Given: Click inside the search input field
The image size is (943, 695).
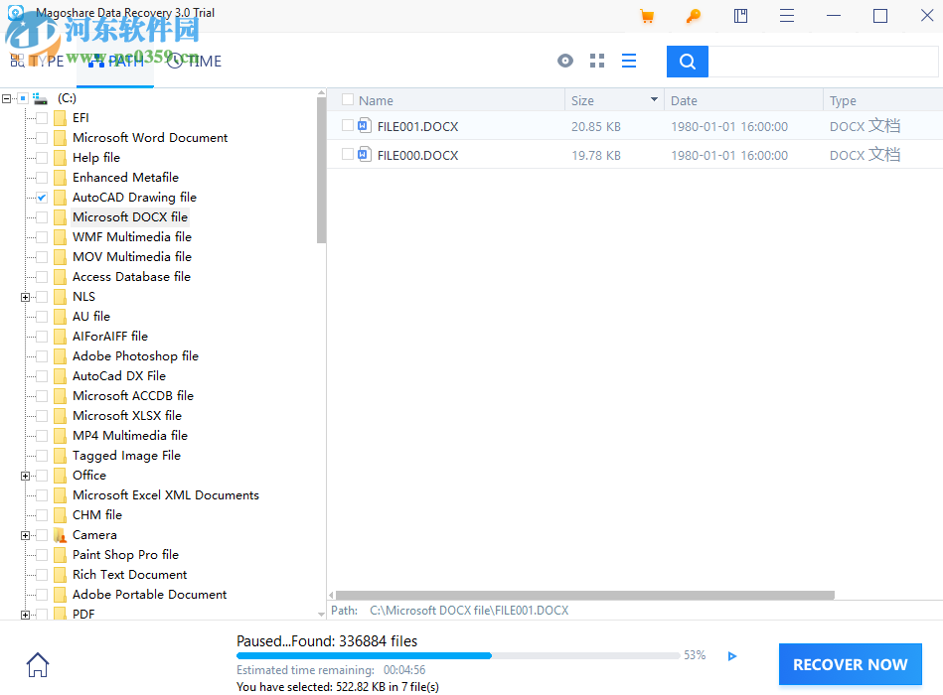Looking at the screenshot, I should pos(825,61).
